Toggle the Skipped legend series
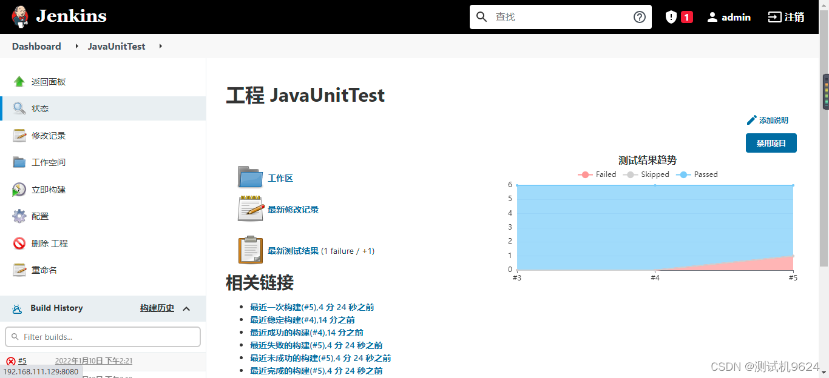 (x=646, y=174)
